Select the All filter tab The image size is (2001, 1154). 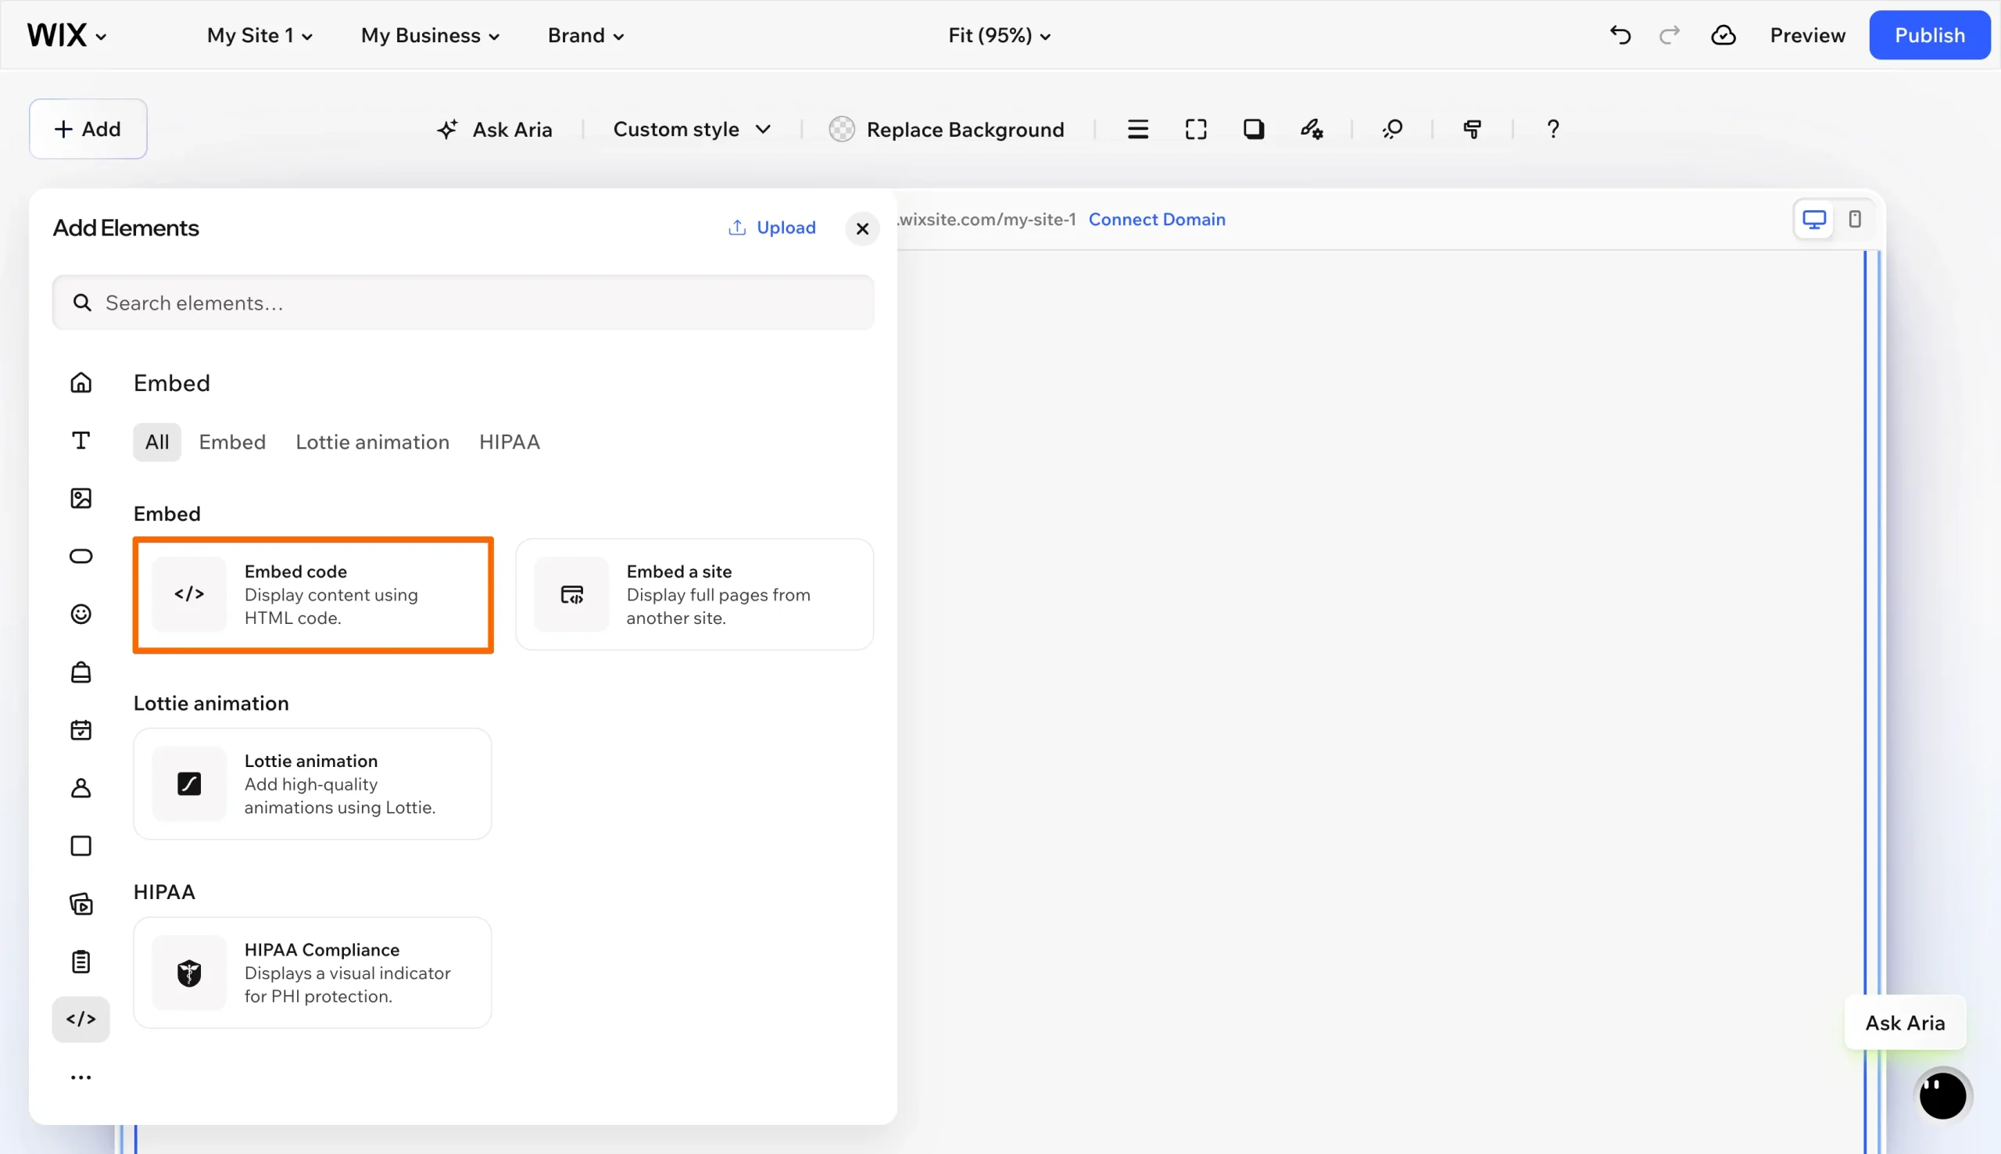[x=157, y=442]
